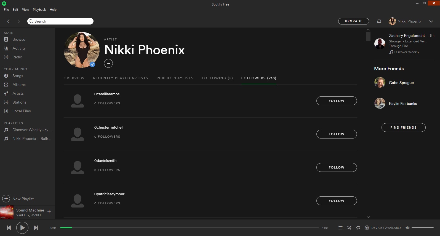Click the New Playlist plus icon
The width and height of the screenshot is (440, 236).
click(x=6, y=199)
